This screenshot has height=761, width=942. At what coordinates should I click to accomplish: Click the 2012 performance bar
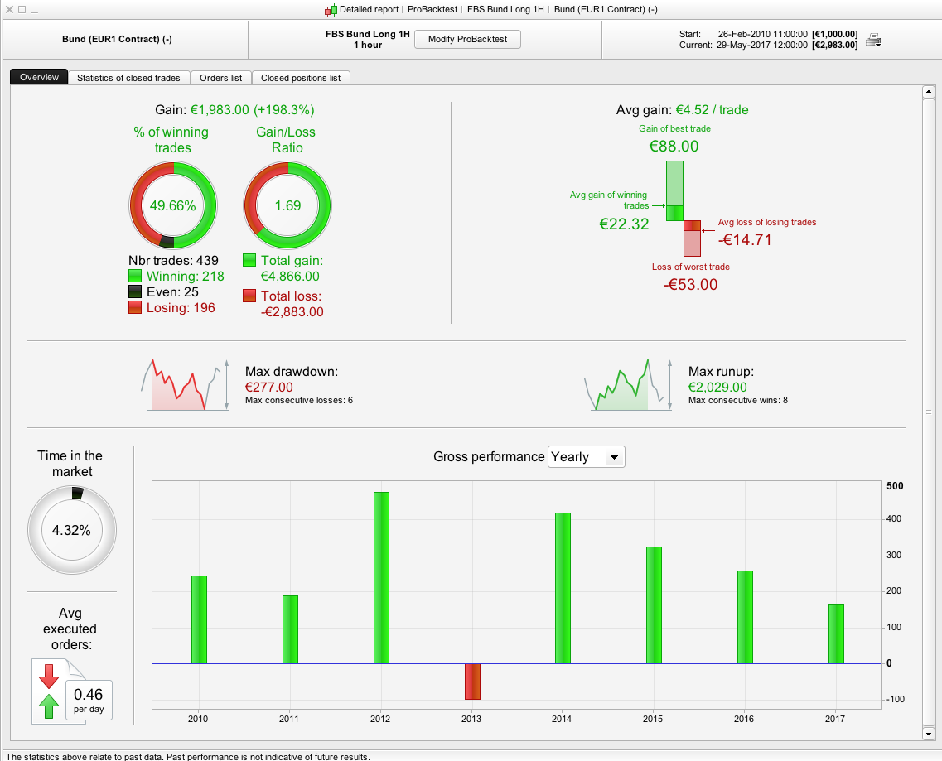click(381, 578)
